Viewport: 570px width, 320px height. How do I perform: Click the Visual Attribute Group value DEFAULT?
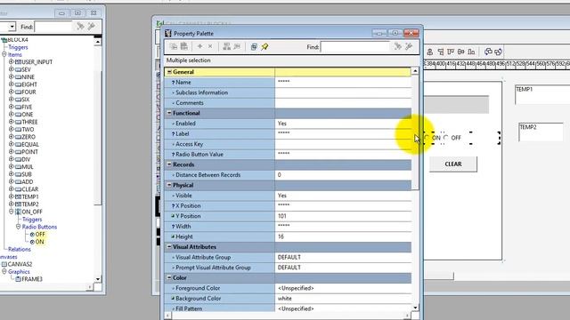343,257
